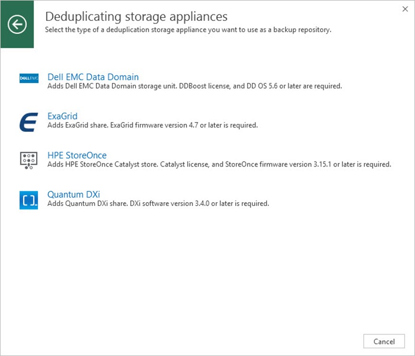Click the Quantum DXi bracket icon
The height and width of the screenshot is (356, 415).
[x=28, y=200]
